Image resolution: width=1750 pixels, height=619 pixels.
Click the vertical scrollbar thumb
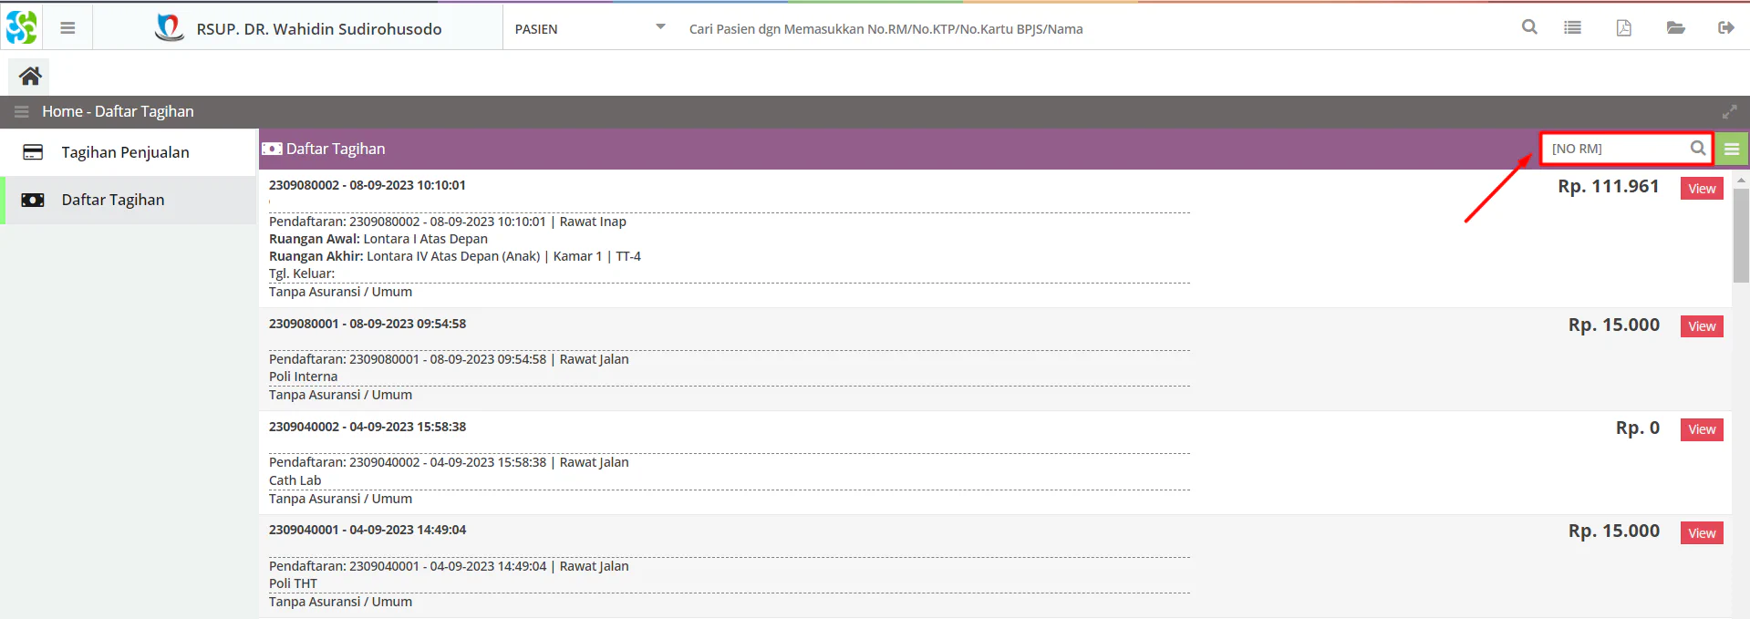pos(1741,235)
